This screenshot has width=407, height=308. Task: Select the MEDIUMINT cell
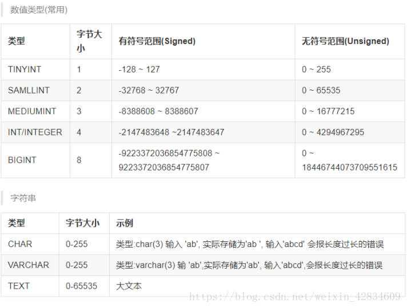[x=35, y=111]
